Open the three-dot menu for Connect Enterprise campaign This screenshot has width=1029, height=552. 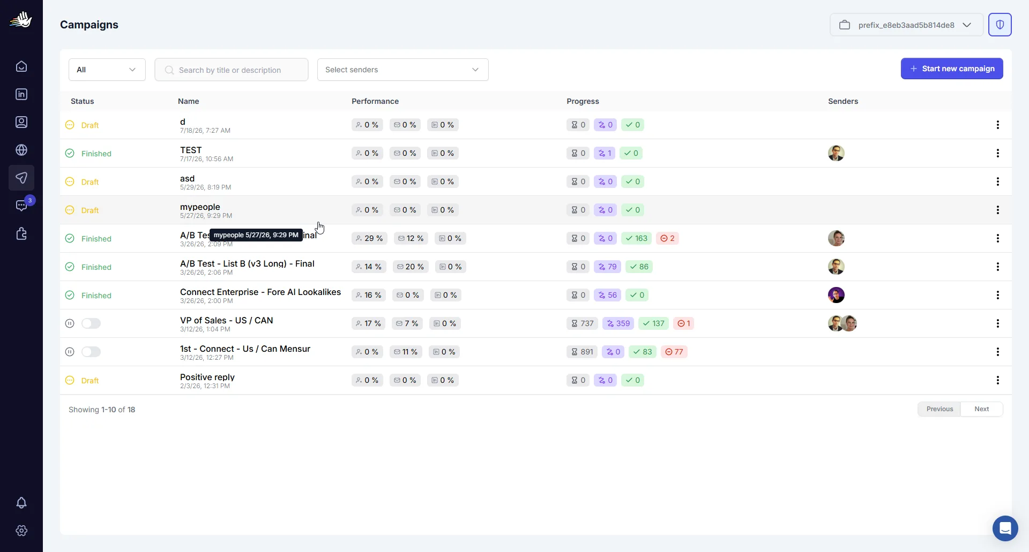[998, 295]
